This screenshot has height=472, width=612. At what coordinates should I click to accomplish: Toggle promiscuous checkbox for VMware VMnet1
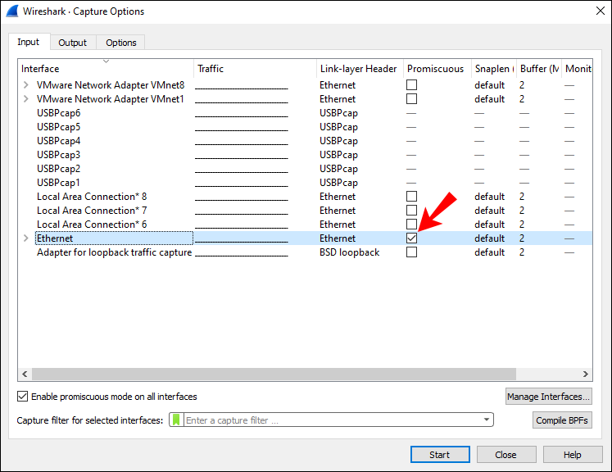pos(411,99)
